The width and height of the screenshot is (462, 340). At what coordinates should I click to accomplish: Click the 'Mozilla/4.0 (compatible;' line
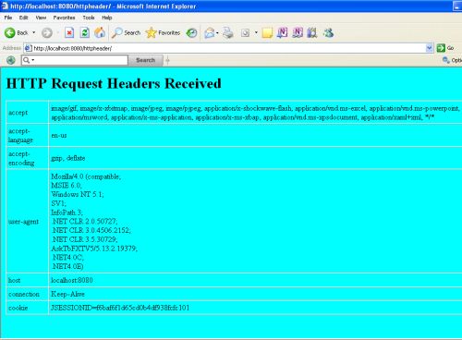click(86, 176)
